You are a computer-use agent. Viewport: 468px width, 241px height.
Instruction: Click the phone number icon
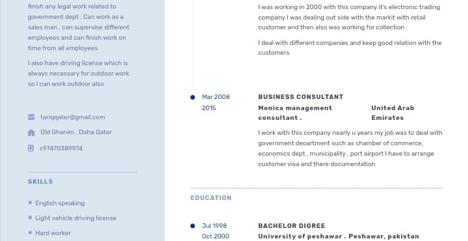tap(31, 148)
